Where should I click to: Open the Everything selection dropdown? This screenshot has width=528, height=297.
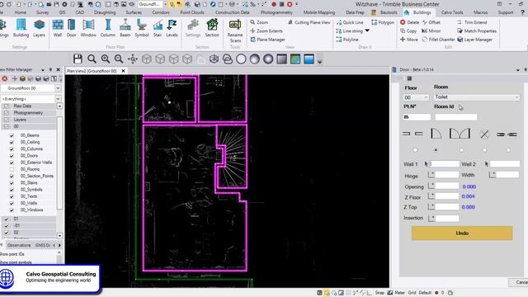58,99
